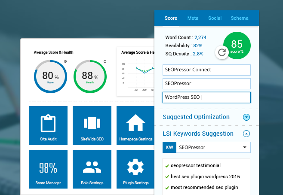Click the WordPress SEO keyword field
The width and height of the screenshot is (283, 195).
pos(206,97)
